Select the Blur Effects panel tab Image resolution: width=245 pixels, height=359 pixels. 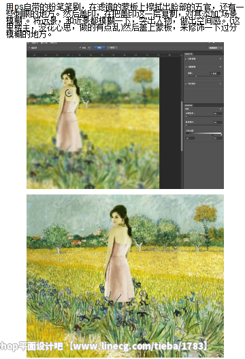(189, 105)
